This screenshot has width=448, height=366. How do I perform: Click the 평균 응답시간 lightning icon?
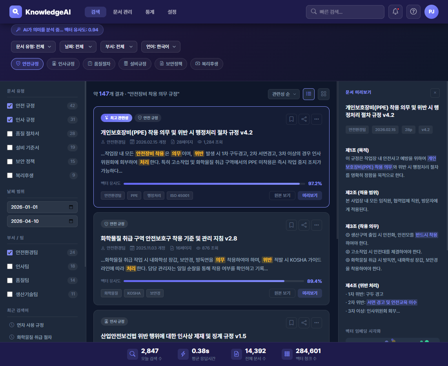(x=183, y=354)
